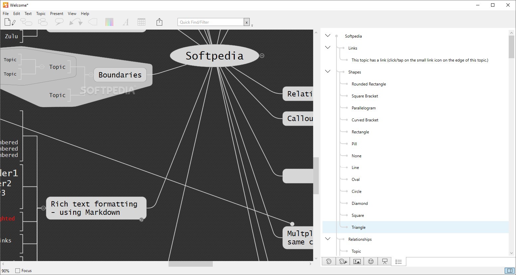The width and height of the screenshot is (516, 275).
Task: Select the Boundaries topic on the map
Action: [x=120, y=75]
